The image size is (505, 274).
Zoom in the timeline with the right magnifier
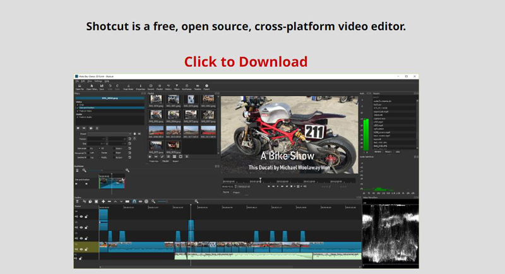196,201
